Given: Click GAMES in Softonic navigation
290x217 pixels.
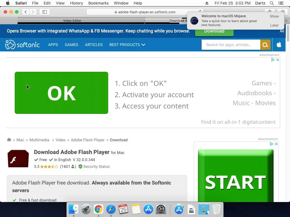Looking at the screenshot, I should pos(71,45).
